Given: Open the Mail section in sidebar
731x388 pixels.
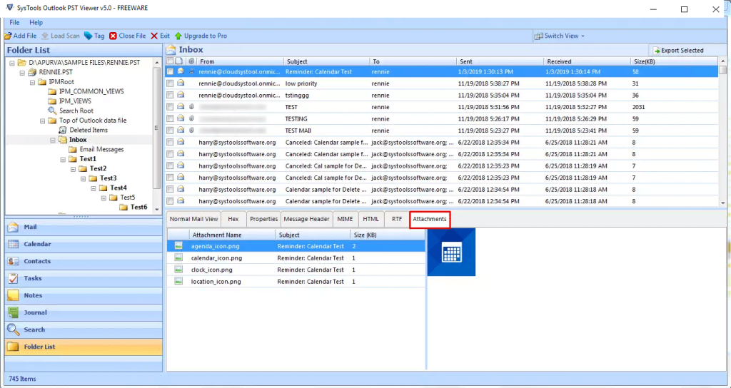Looking at the screenshot, I should click(84, 227).
